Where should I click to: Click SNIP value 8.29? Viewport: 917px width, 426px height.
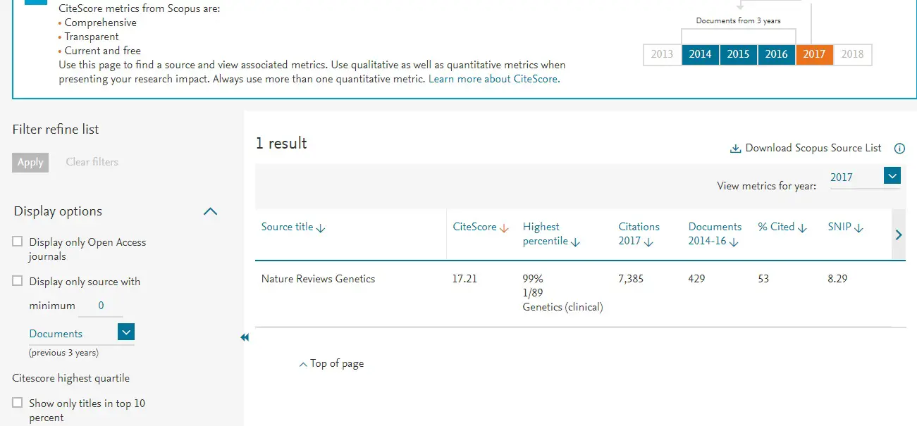point(837,279)
